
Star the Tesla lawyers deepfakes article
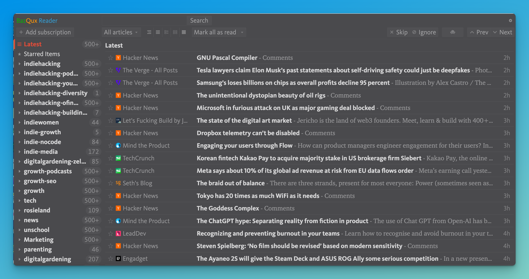click(111, 70)
